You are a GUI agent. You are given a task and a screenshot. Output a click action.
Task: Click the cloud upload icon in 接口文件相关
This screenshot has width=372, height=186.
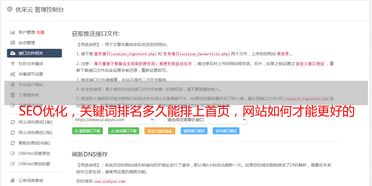(x=13, y=53)
